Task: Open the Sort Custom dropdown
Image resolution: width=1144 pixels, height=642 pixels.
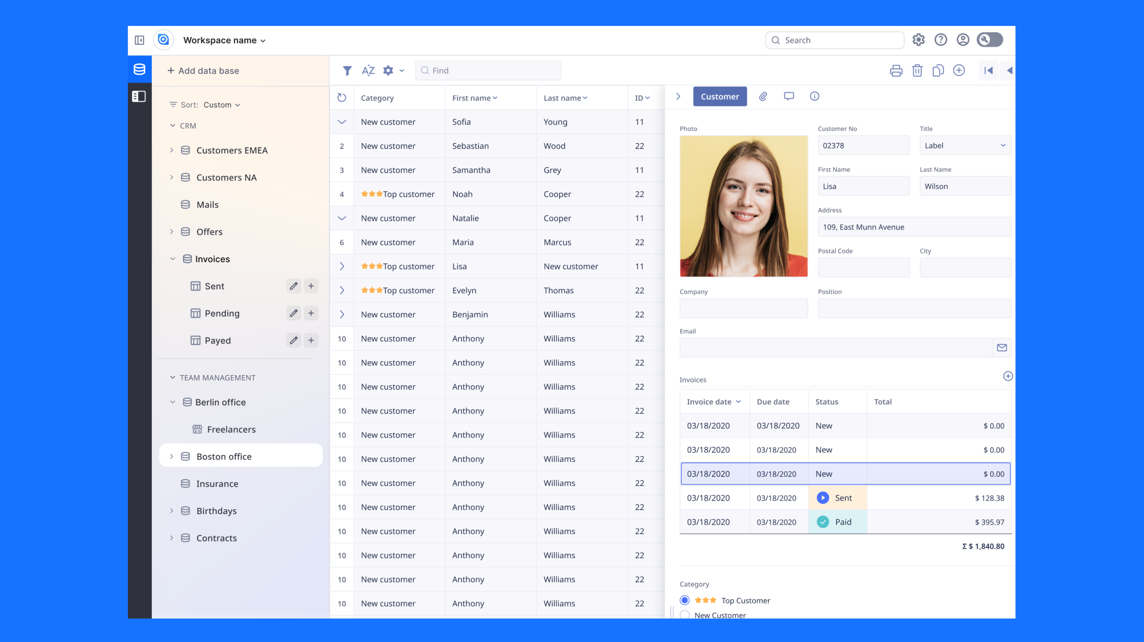Action: tap(221, 105)
